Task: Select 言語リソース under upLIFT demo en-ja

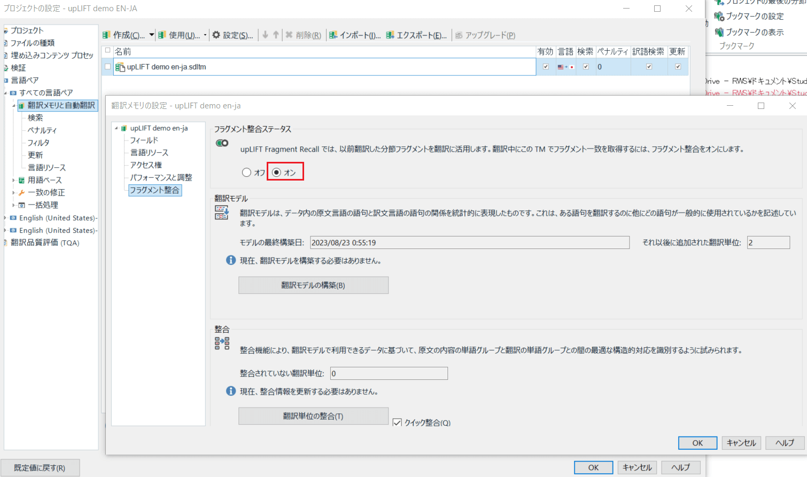Action: pyautogui.click(x=149, y=153)
